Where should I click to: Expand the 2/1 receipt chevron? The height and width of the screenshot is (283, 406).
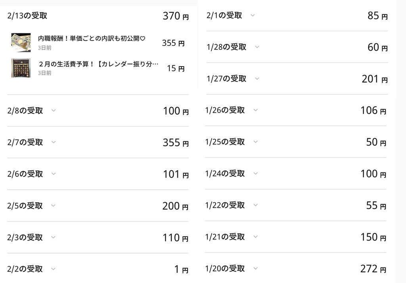point(253,15)
